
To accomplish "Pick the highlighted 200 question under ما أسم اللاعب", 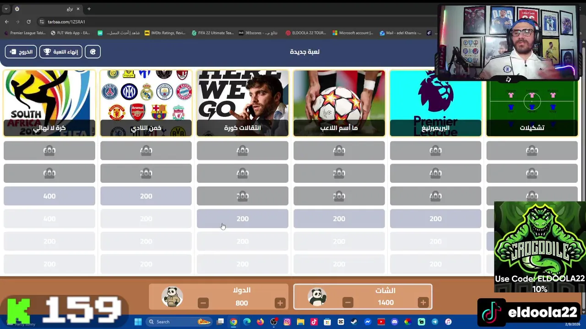I will click(x=339, y=219).
